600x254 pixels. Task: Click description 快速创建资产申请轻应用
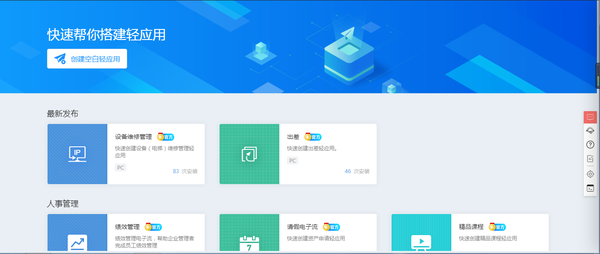(316, 239)
